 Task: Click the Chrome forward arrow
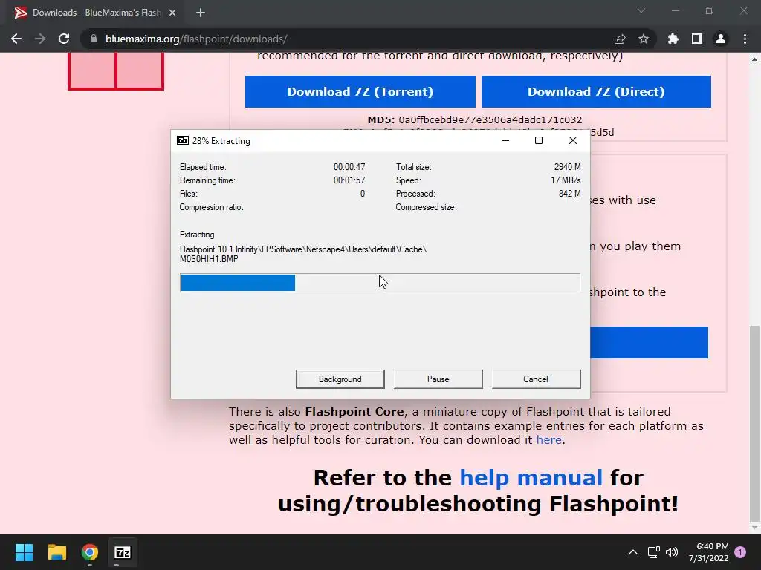[40, 39]
